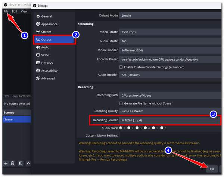Screen dimensions: 224x177
Task: Select General settings category
Action: coord(54,16)
